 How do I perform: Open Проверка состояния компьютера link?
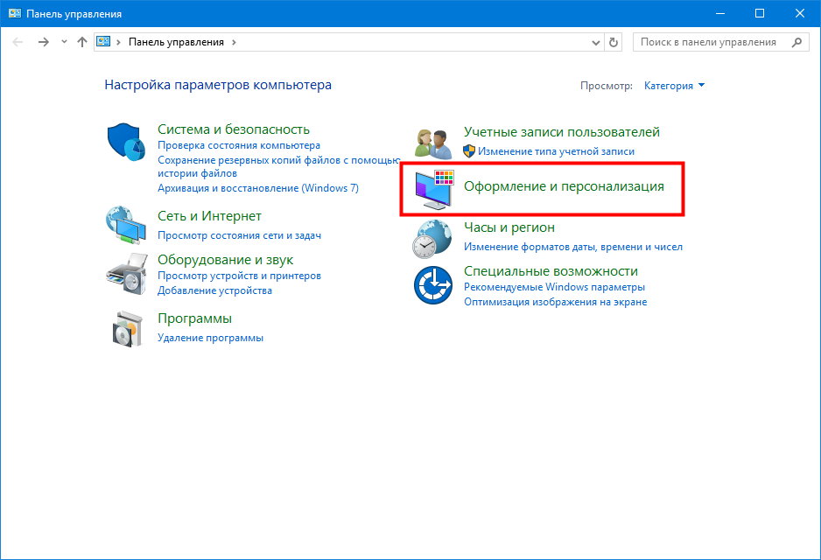(x=239, y=145)
